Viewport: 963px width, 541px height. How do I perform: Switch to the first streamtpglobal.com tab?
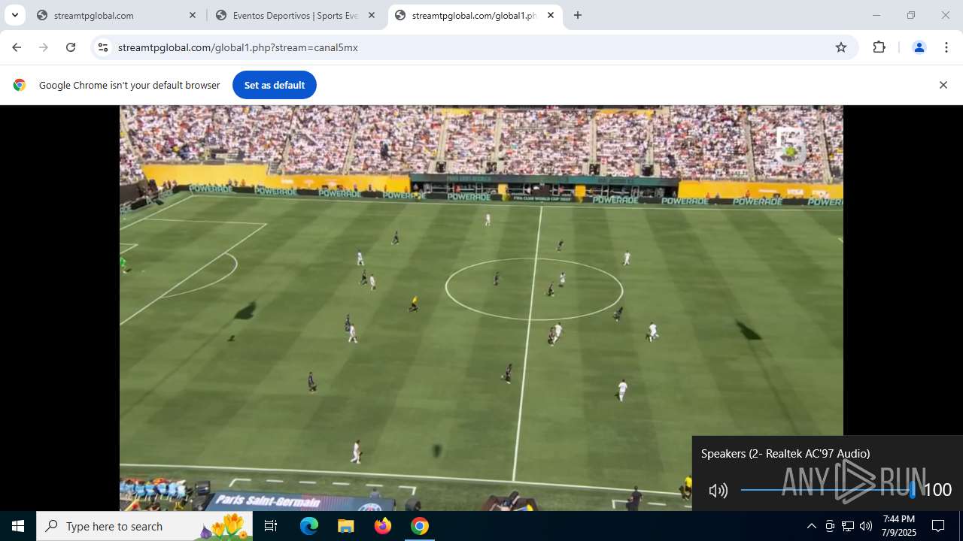(117, 15)
